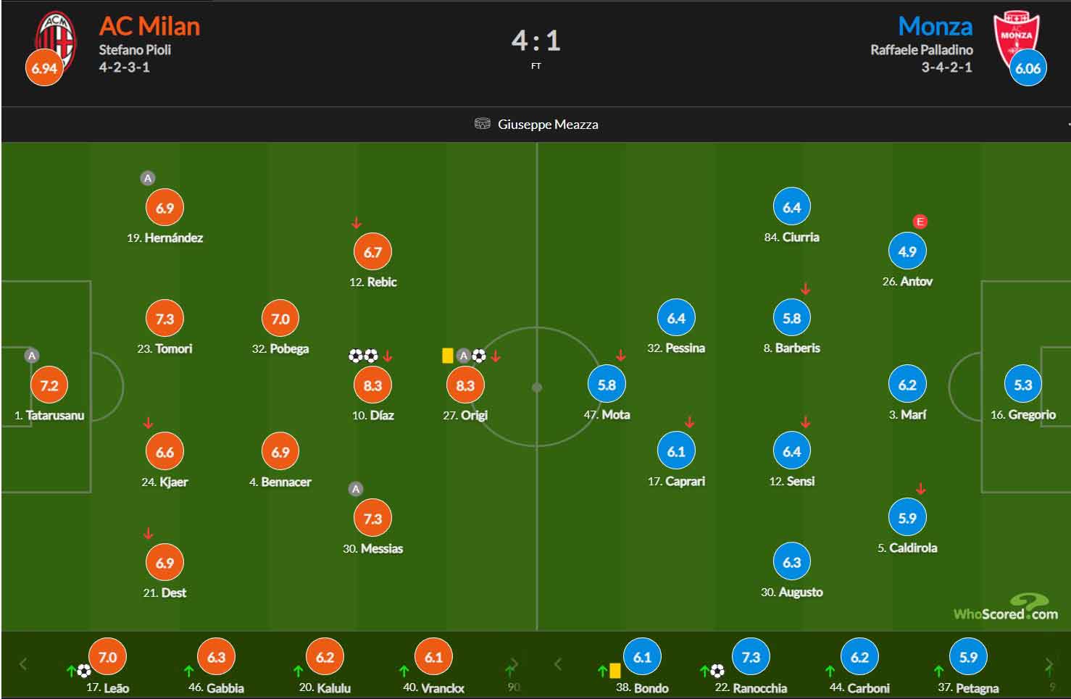Screen dimensions: 1071x699
Task: Click the stadium icon beside Giuseppe Meazza
Action: [x=483, y=124]
